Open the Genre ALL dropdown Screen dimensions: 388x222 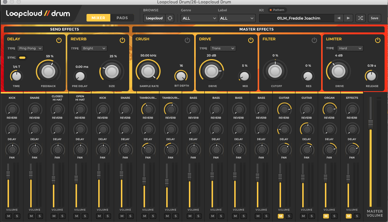pyautogui.click(x=199, y=18)
